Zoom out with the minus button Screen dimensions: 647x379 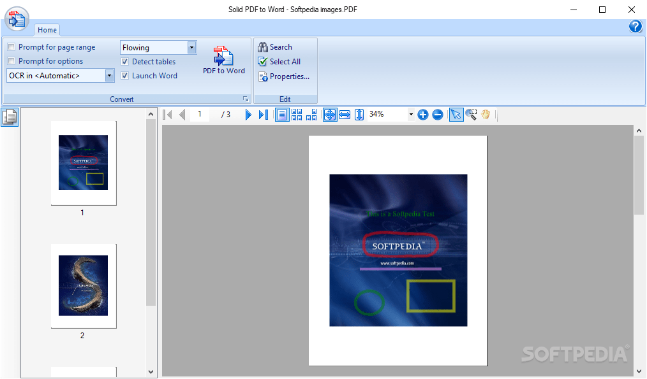click(438, 115)
